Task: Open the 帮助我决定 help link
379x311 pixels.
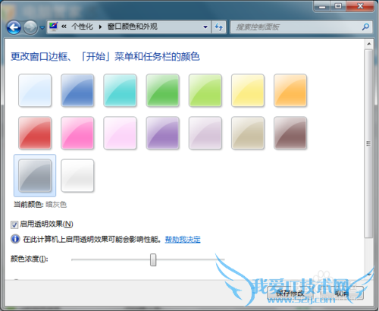Action: pos(183,239)
